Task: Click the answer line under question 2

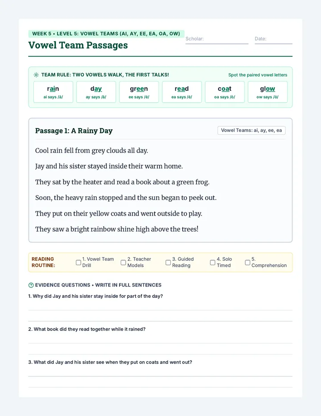Action: click(x=160, y=343)
